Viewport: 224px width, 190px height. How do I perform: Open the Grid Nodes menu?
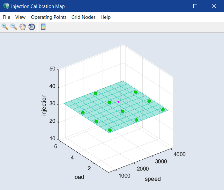click(x=83, y=17)
